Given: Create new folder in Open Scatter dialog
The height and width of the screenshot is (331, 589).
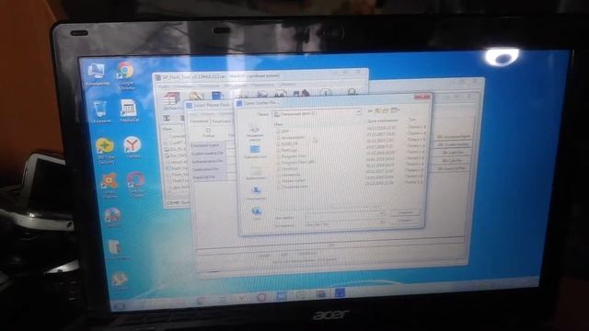Looking at the screenshot, I should coord(386,110).
